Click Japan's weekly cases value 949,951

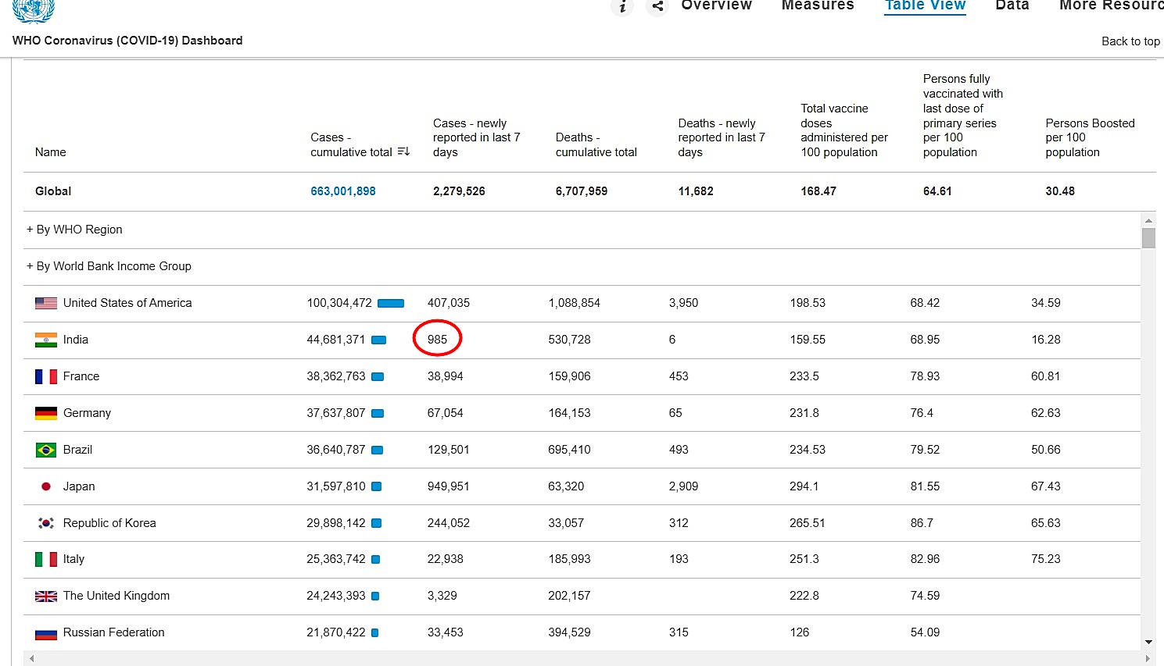coord(449,486)
